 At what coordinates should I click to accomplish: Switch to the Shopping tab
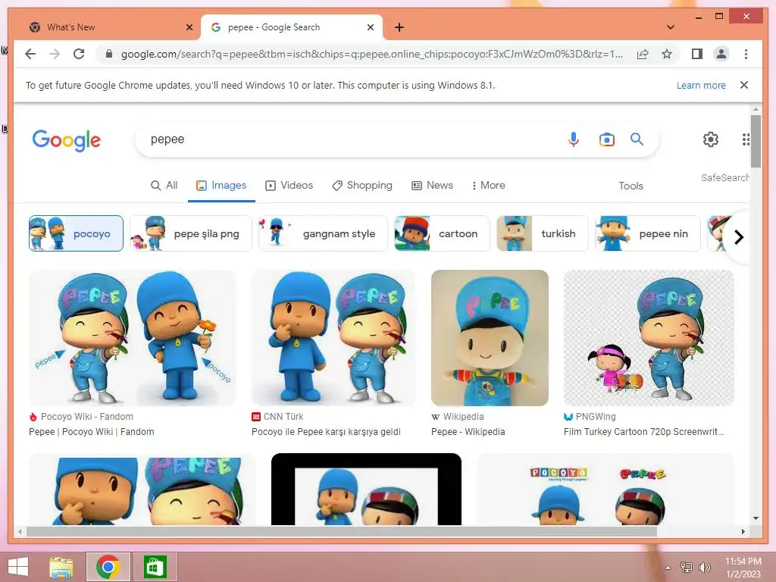[x=361, y=186]
